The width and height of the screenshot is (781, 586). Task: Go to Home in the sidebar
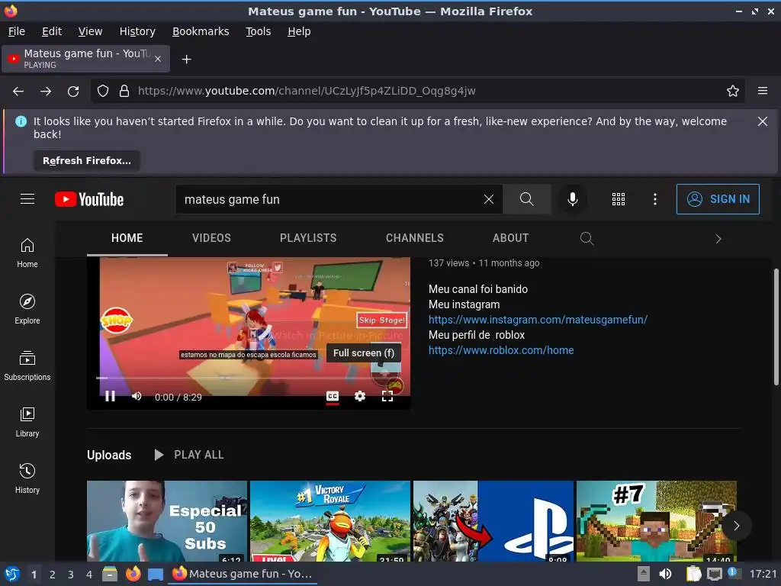pos(27,253)
